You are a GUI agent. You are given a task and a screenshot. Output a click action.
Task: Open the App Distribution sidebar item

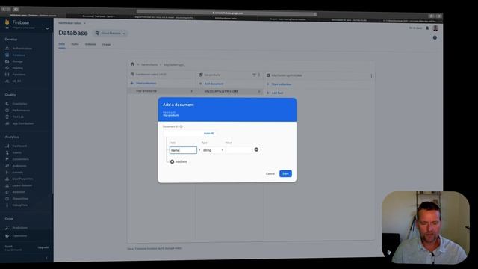pos(23,123)
